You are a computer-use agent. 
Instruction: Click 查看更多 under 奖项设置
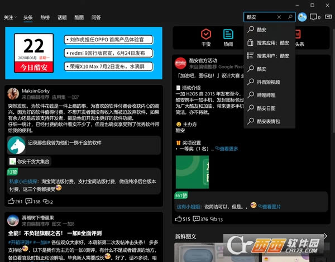pyautogui.click(x=227, y=149)
